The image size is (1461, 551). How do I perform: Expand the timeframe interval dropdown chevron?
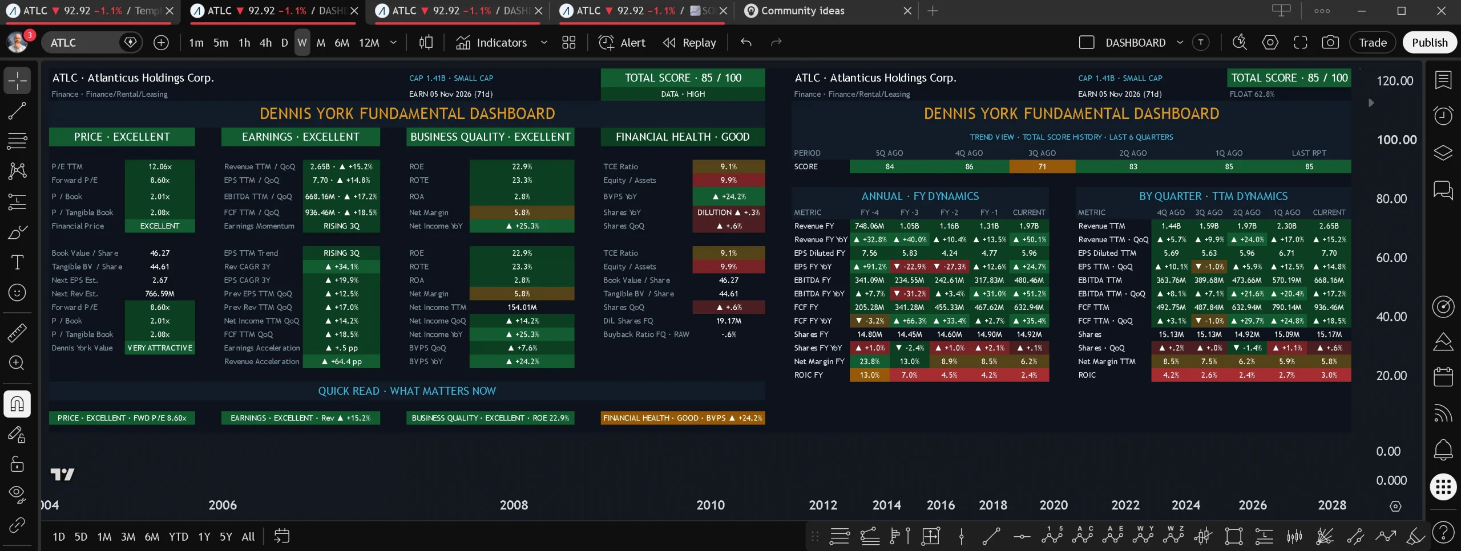tap(393, 42)
